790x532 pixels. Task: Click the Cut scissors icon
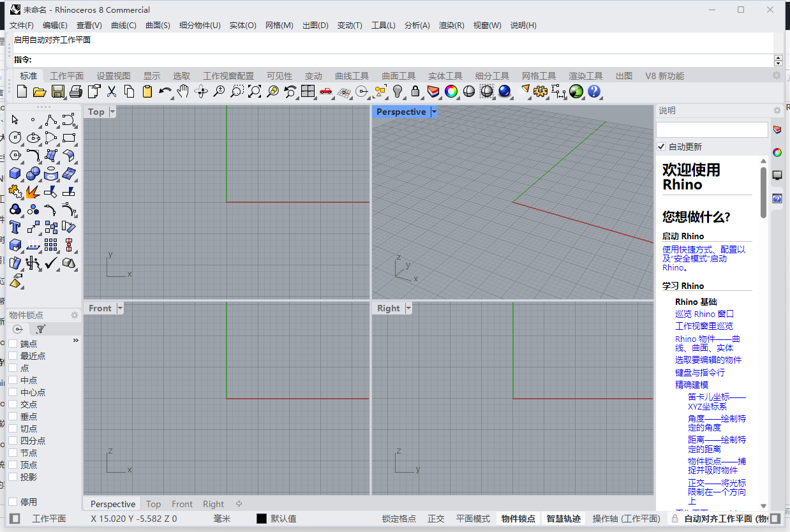pos(112,91)
